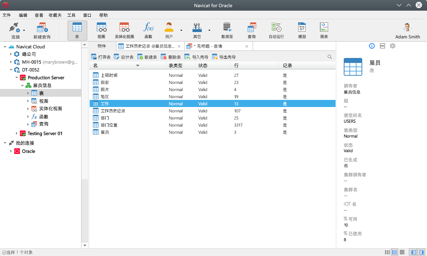
Task: Select the 部门位置 table row
Action: [x=109, y=125]
